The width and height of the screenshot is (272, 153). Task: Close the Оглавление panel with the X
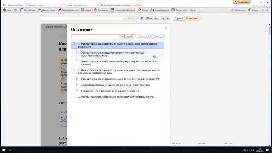pos(166,28)
